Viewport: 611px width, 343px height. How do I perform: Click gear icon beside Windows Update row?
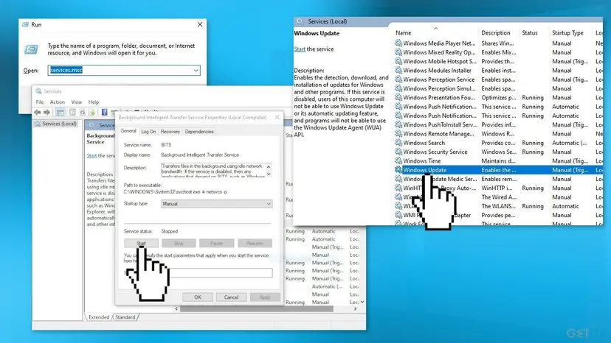(398, 169)
